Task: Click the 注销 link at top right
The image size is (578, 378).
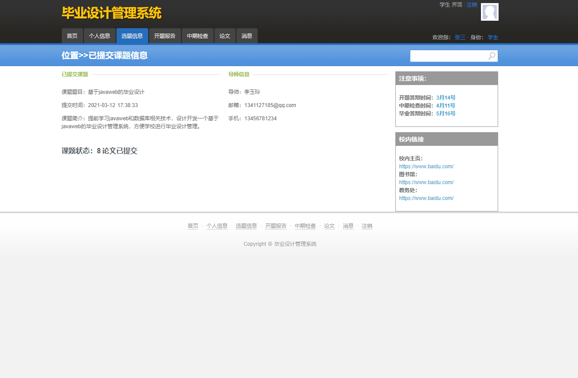Action: (472, 5)
